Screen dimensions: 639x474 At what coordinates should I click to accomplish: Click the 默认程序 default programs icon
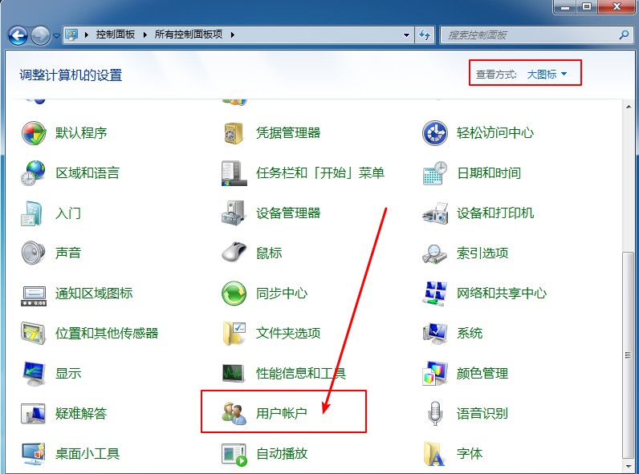[34, 133]
